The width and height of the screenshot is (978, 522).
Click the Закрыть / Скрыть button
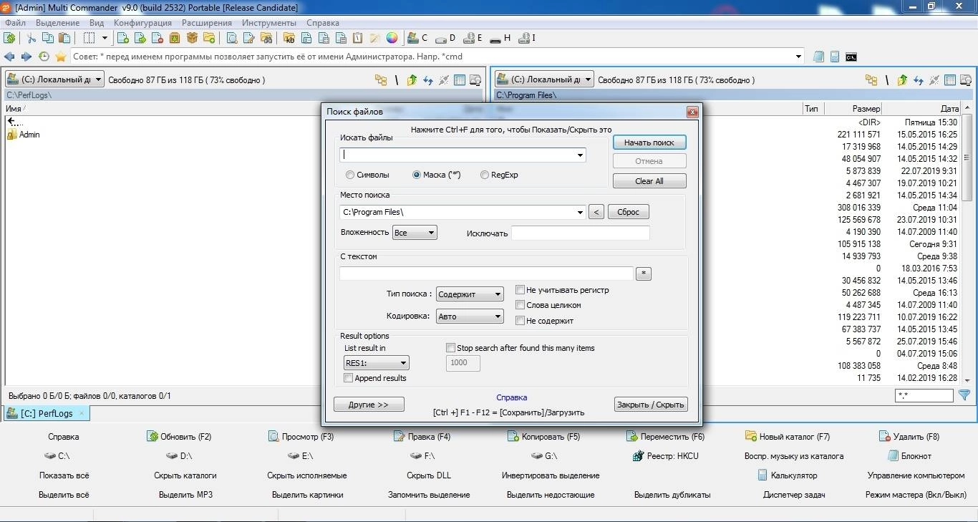(x=651, y=405)
